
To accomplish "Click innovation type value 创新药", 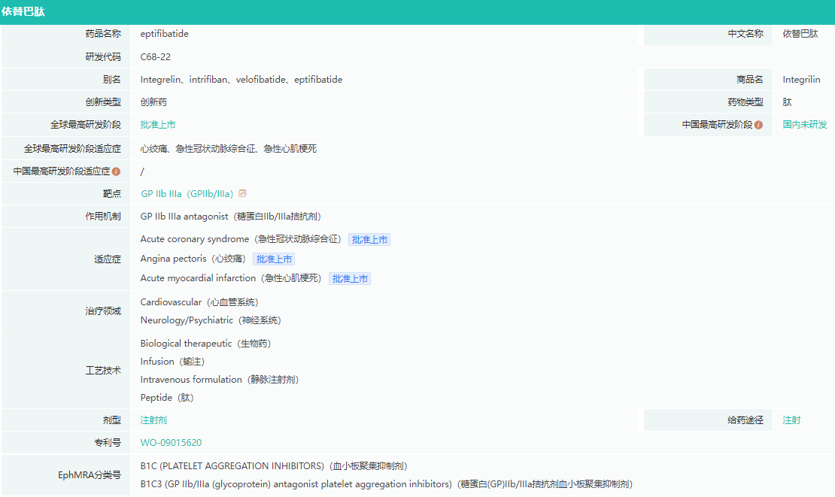I will [153, 102].
